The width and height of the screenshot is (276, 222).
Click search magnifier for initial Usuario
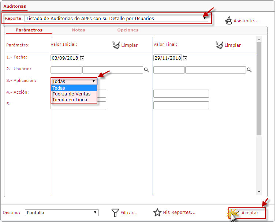(146, 70)
